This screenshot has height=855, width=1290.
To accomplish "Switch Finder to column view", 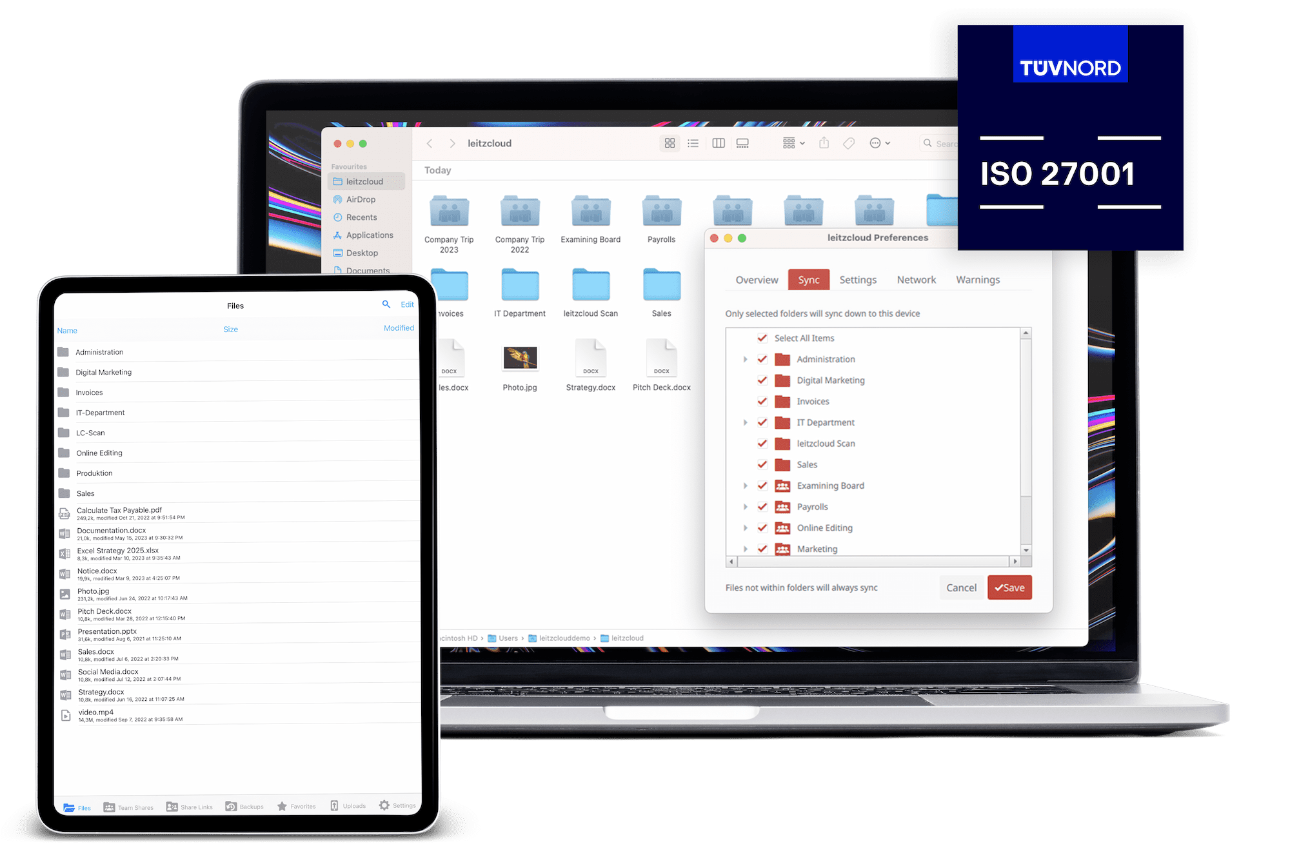I will [719, 143].
